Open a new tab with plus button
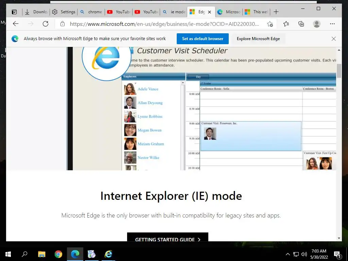This screenshot has height=261, width=348. (276, 12)
